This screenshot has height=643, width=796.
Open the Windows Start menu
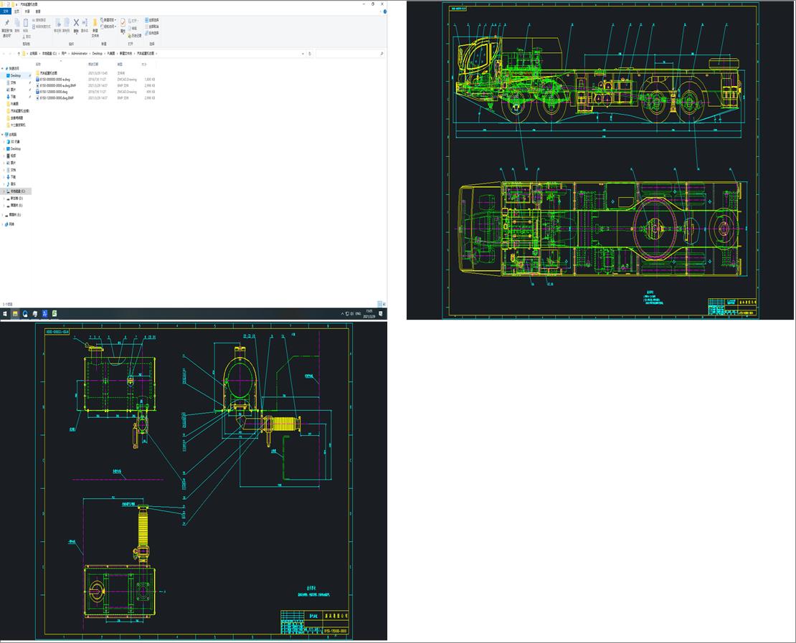click(5, 313)
